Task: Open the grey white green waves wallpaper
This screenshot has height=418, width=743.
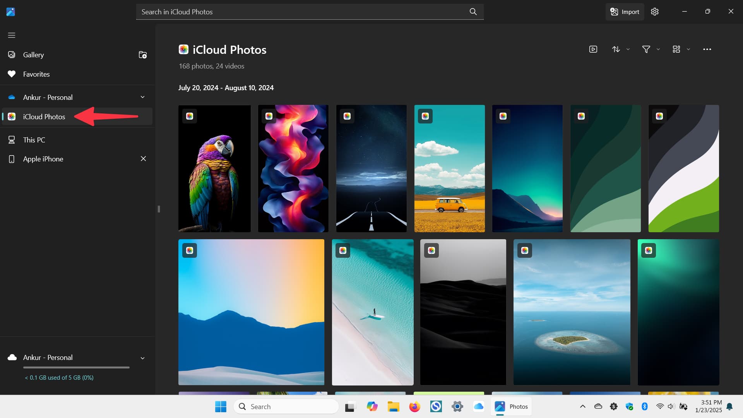Action: click(x=683, y=168)
